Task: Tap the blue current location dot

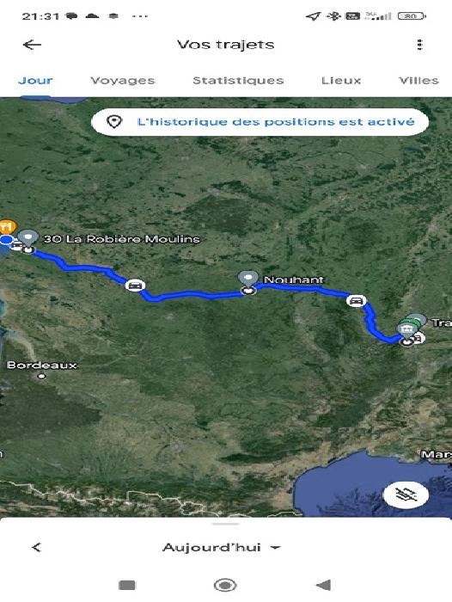Action: tap(6, 241)
